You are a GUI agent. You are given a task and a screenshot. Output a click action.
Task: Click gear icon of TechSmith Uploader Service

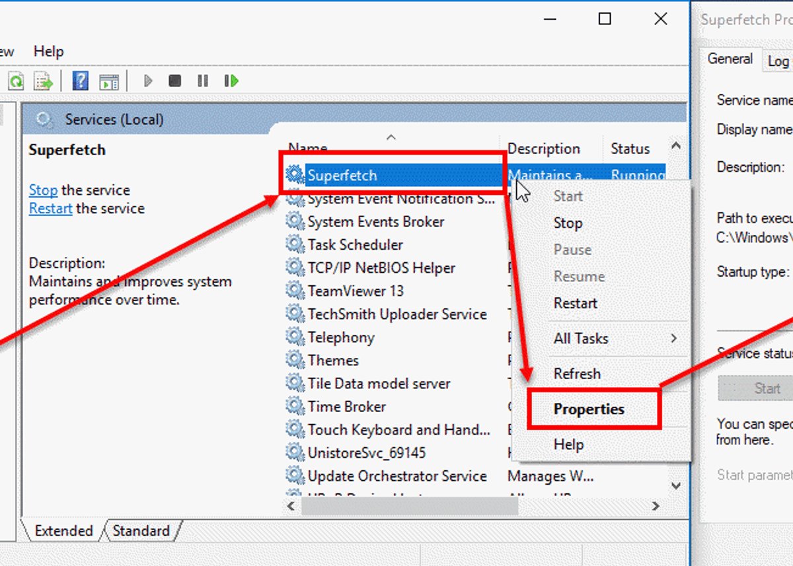click(x=295, y=314)
